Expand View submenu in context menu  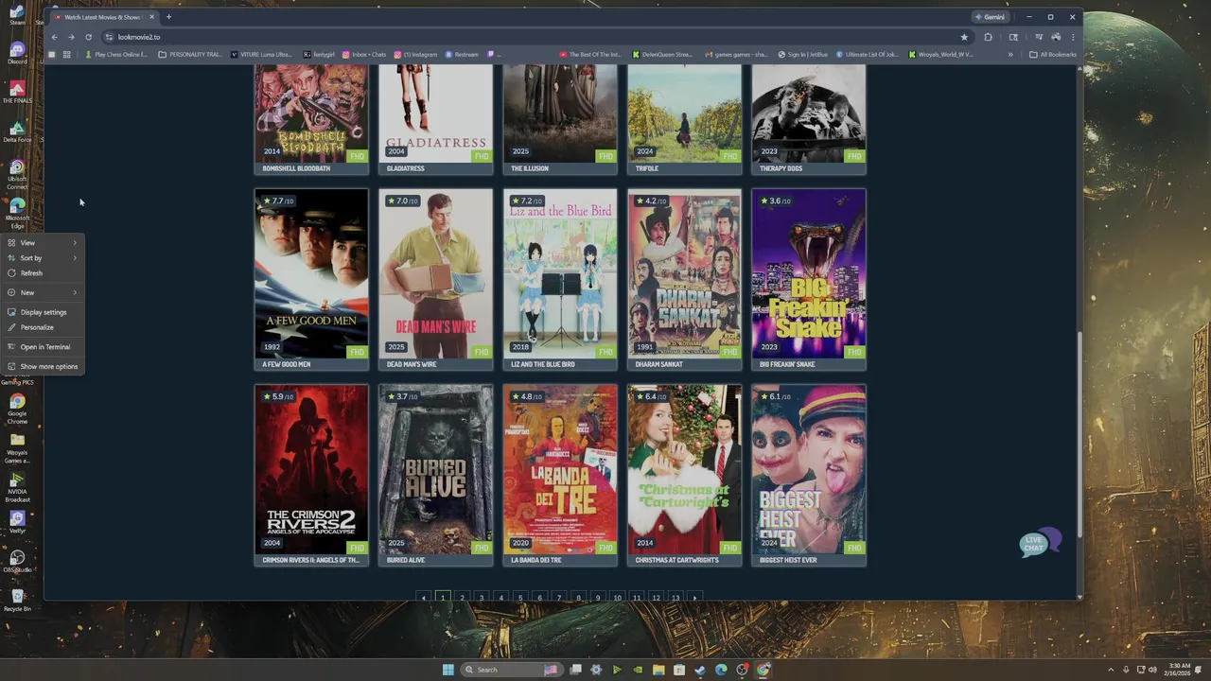click(x=43, y=243)
